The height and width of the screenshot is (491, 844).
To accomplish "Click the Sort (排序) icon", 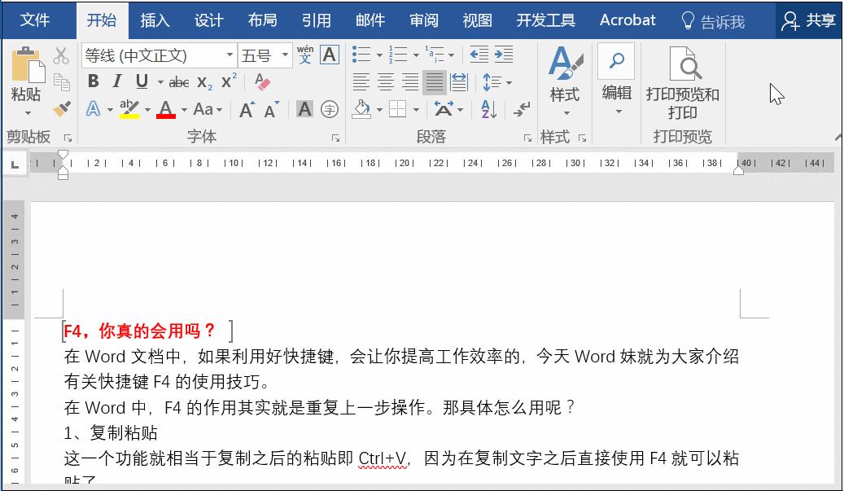I will (488, 109).
